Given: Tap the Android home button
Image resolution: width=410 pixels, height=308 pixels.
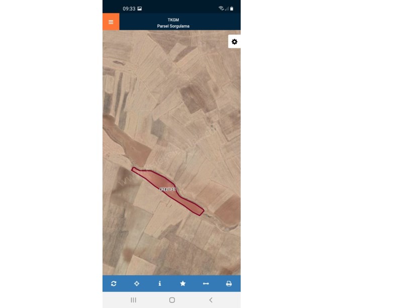Looking at the screenshot, I should pyautogui.click(x=172, y=300).
